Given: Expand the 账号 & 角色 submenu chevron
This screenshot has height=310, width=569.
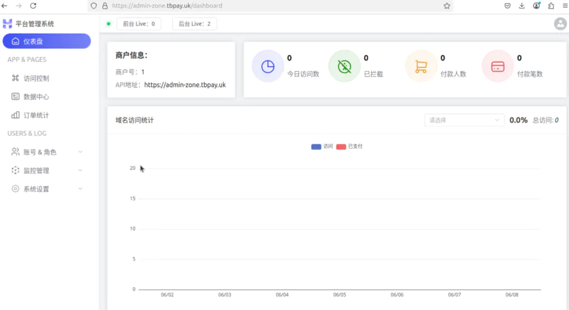Looking at the screenshot, I should [80, 152].
